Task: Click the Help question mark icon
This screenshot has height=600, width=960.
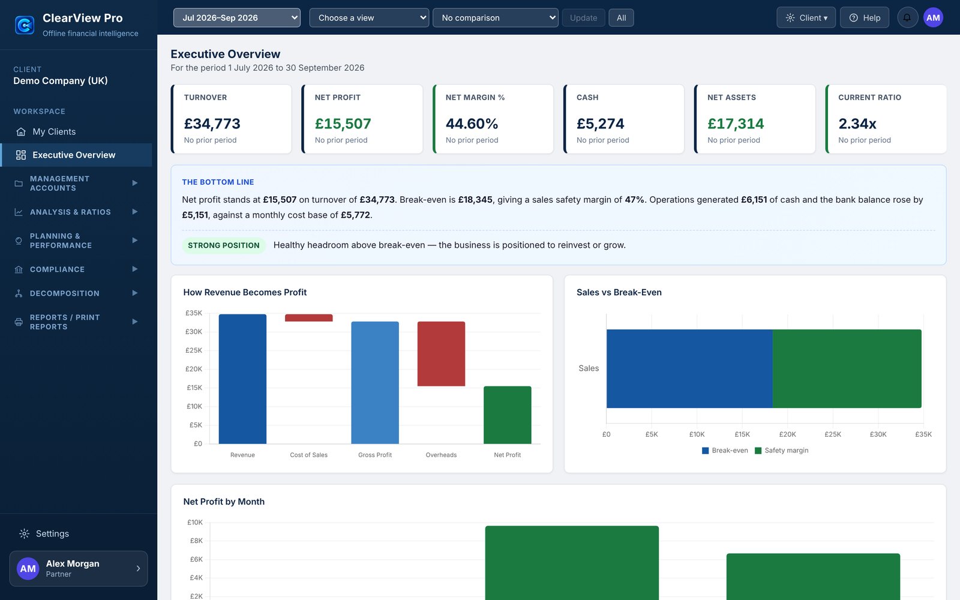Action: (853, 18)
